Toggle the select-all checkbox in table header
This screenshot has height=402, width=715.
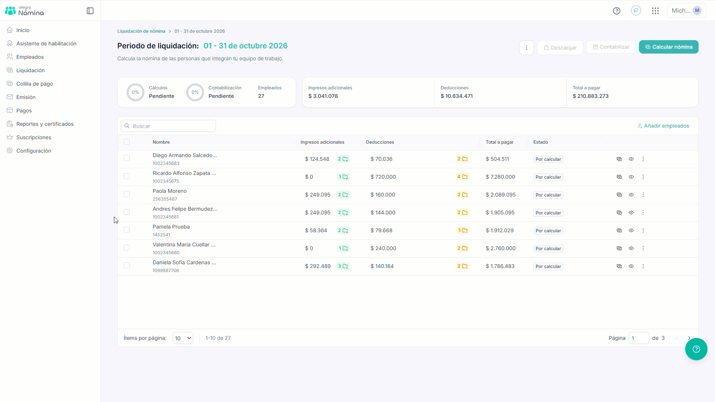[127, 142]
